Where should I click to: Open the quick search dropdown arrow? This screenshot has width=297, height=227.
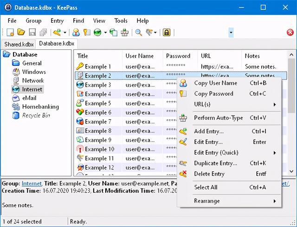[231, 32]
